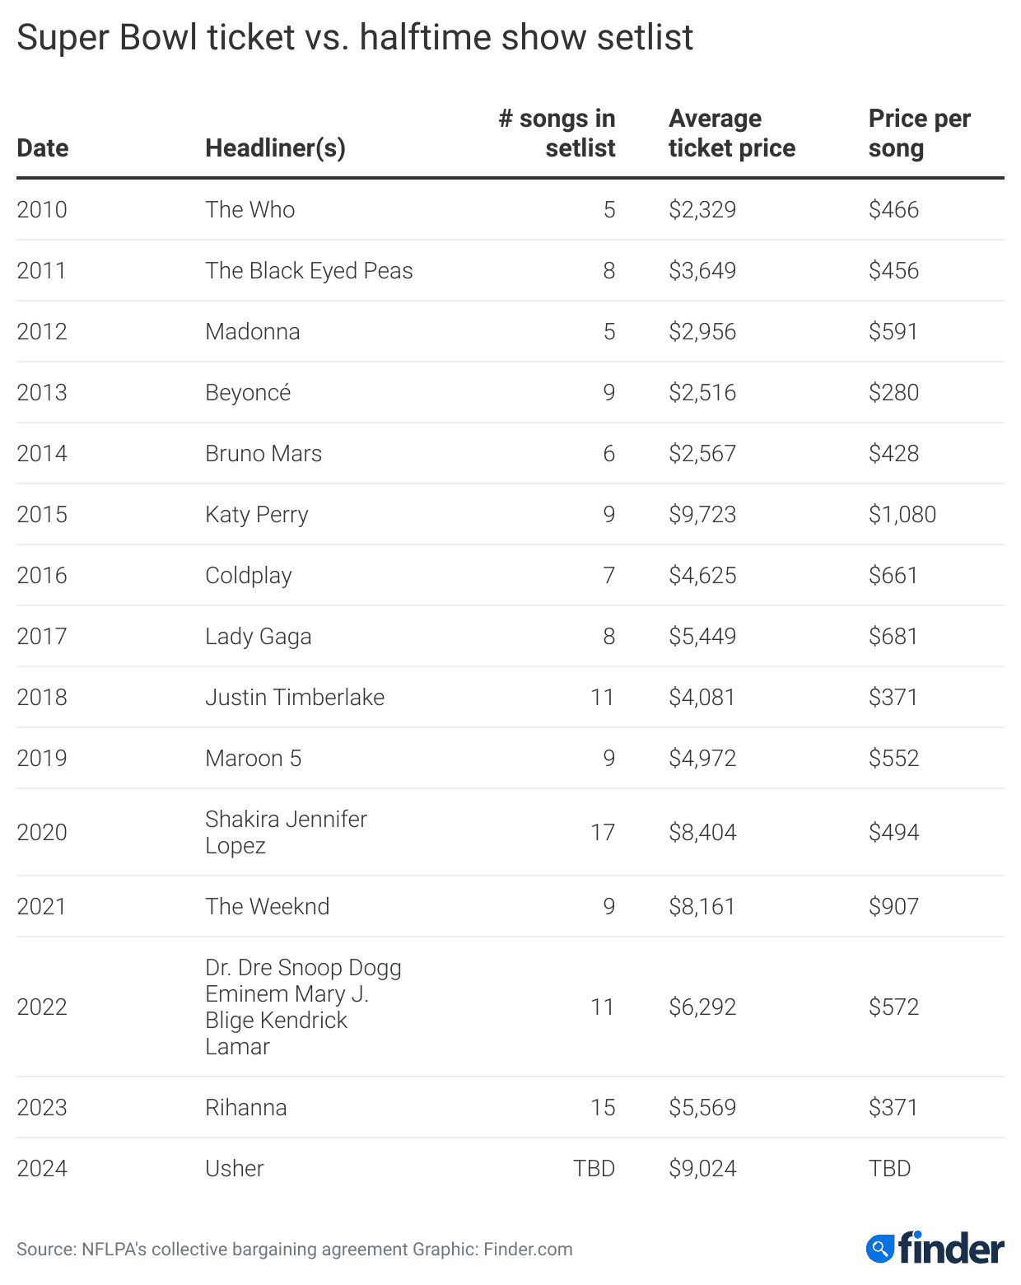The width and height of the screenshot is (1021, 1285).
Task: Click the chart title text
Action: [x=355, y=38]
